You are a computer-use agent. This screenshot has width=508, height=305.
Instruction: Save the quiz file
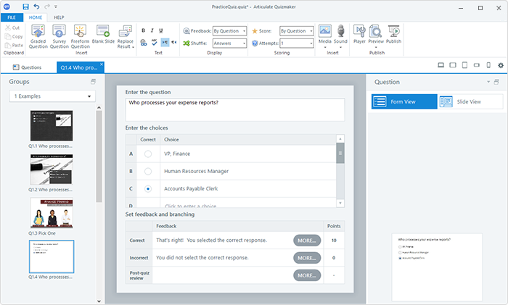(25, 7)
